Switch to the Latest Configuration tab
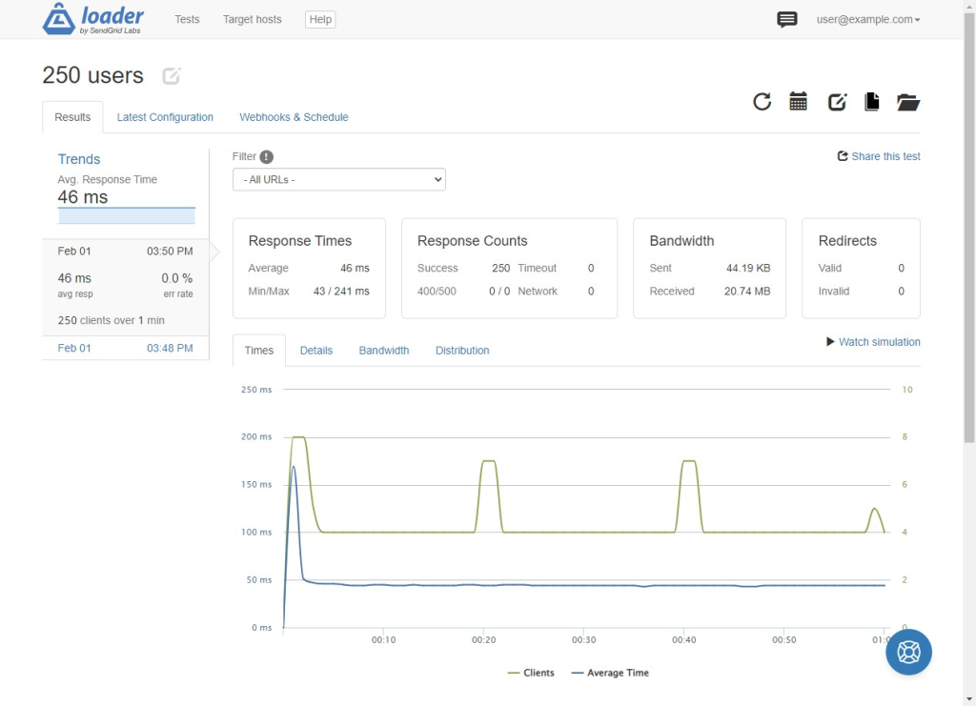Image resolution: width=976 pixels, height=706 pixels. click(x=165, y=117)
